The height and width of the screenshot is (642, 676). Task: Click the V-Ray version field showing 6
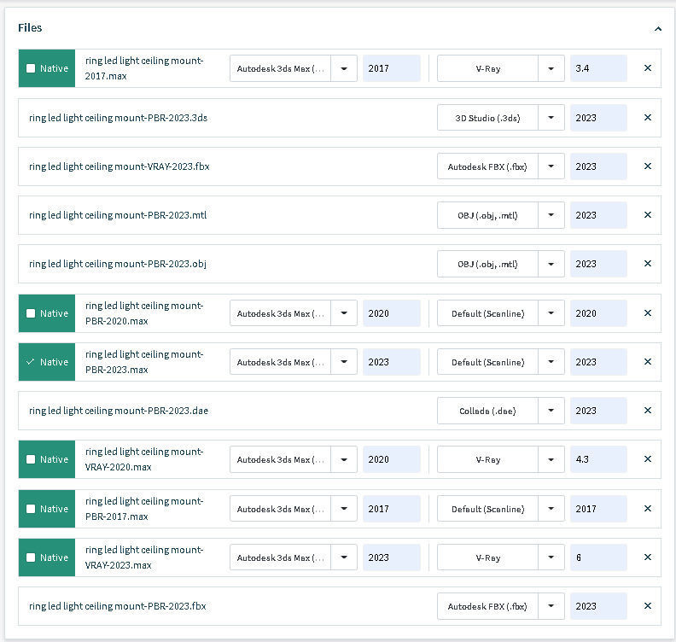tap(598, 557)
